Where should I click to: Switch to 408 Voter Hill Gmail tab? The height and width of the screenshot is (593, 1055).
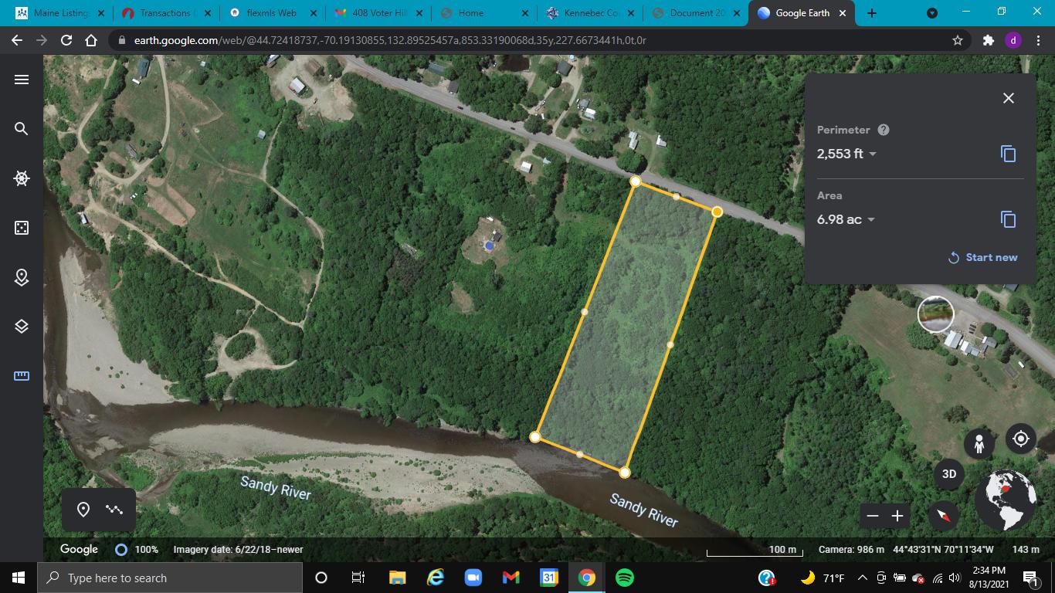378,13
